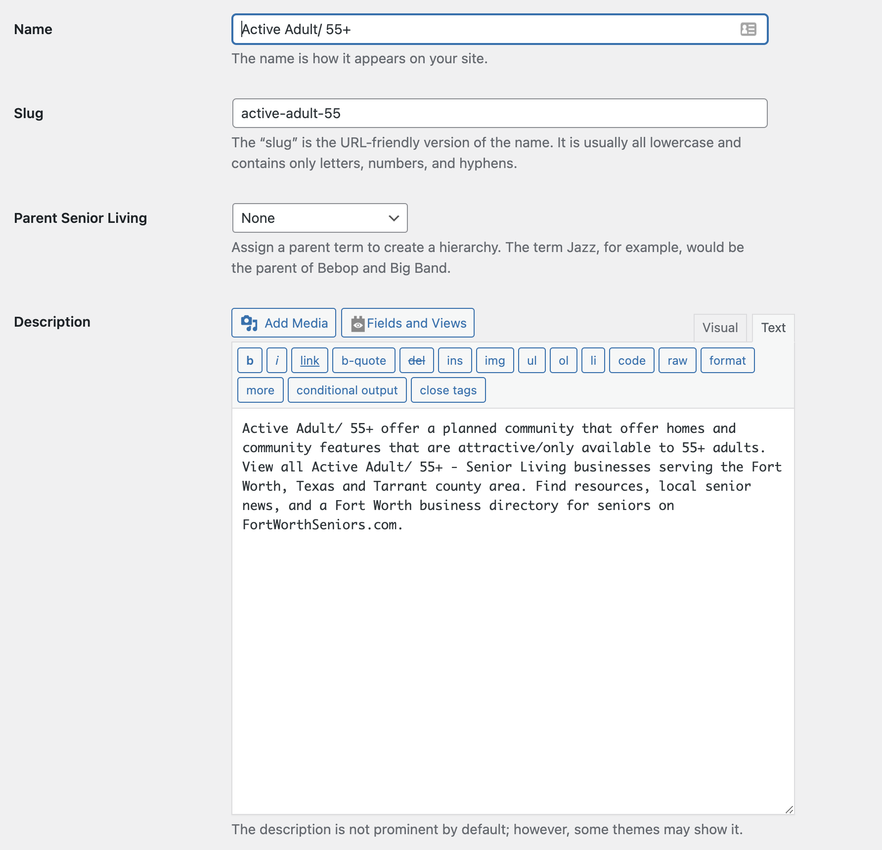
Task: Click 'The name is how it appears' help text
Action: [x=359, y=58]
